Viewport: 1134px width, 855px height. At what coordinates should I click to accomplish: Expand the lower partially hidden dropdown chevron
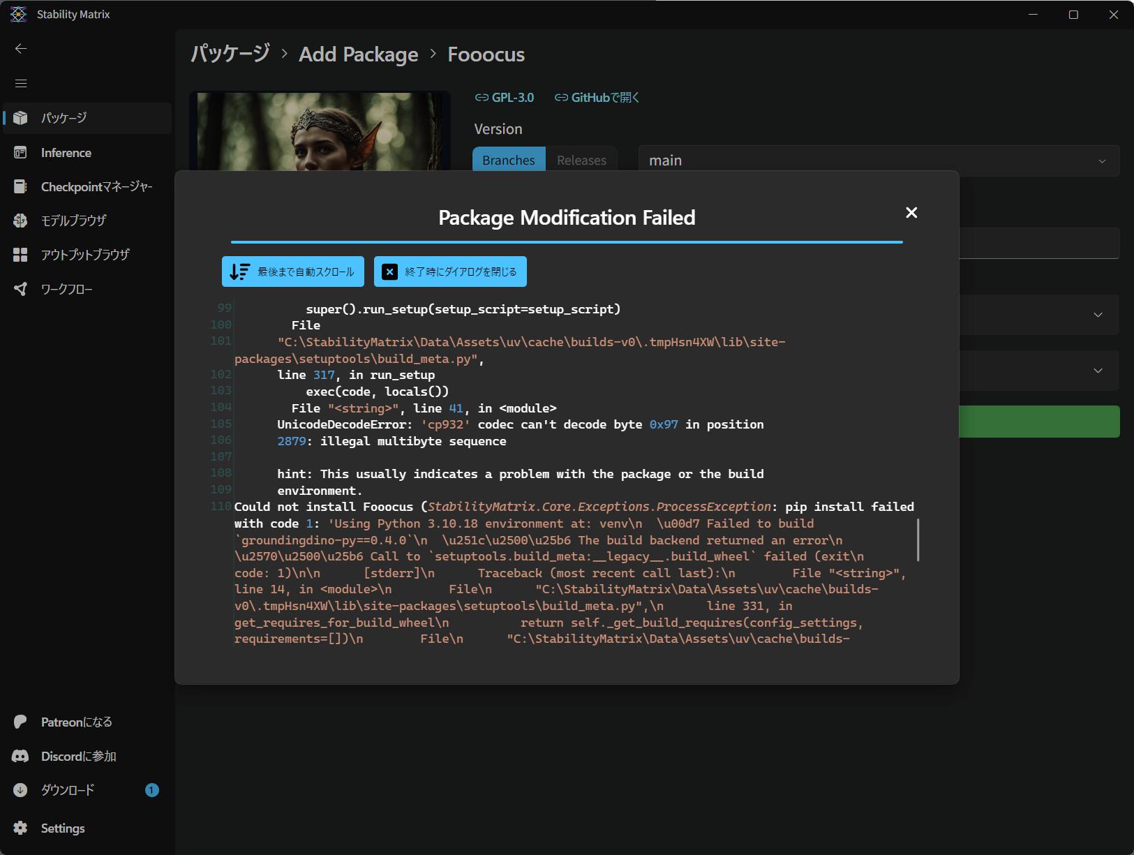pyautogui.click(x=1098, y=371)
